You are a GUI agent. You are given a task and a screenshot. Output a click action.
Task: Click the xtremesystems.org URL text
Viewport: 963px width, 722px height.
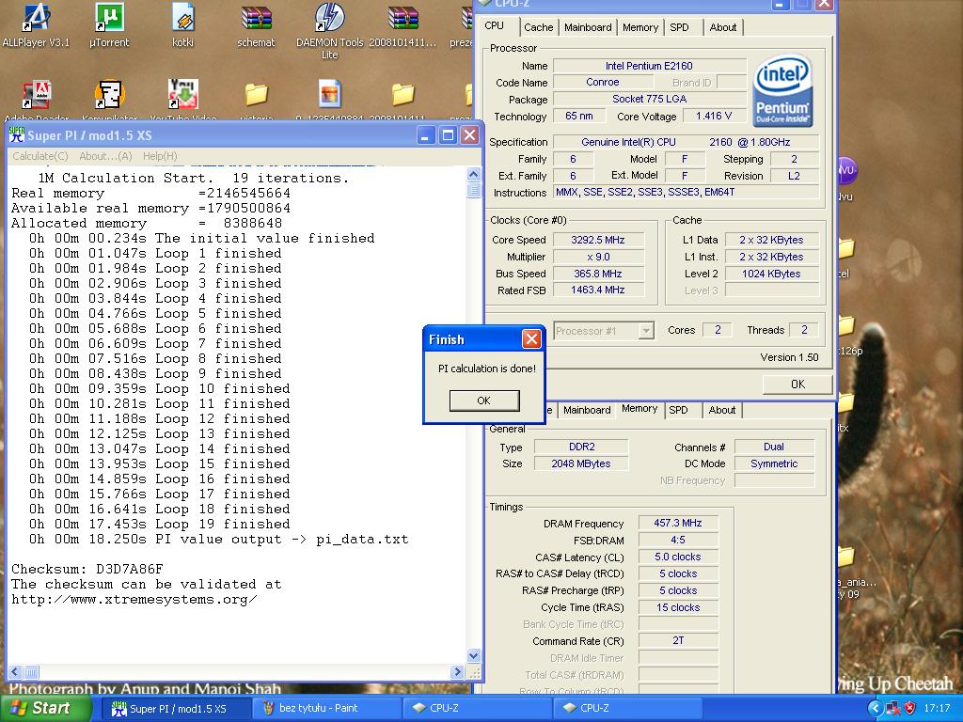click(x=134, y=599)
